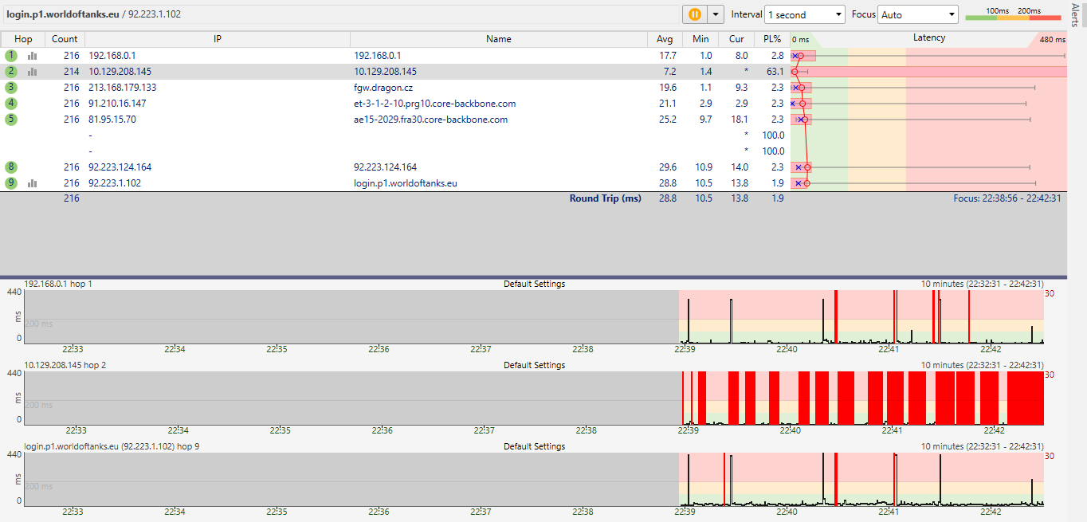The width and height of the screenshot is (1087, 522).
Task: Open the Interval combo box
Action: [804, 14]
